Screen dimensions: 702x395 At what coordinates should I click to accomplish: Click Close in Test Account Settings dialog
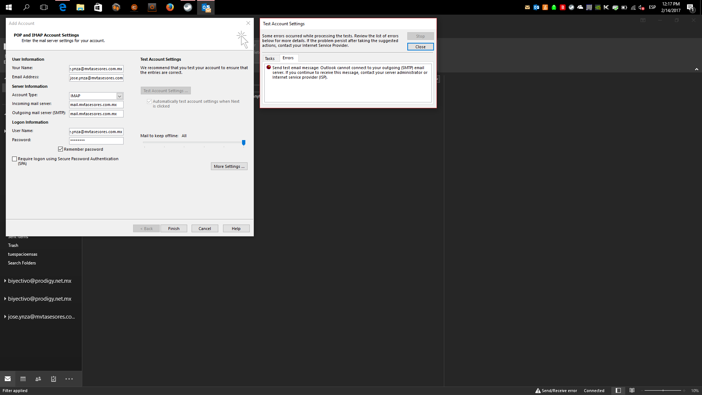pos(420,47)
